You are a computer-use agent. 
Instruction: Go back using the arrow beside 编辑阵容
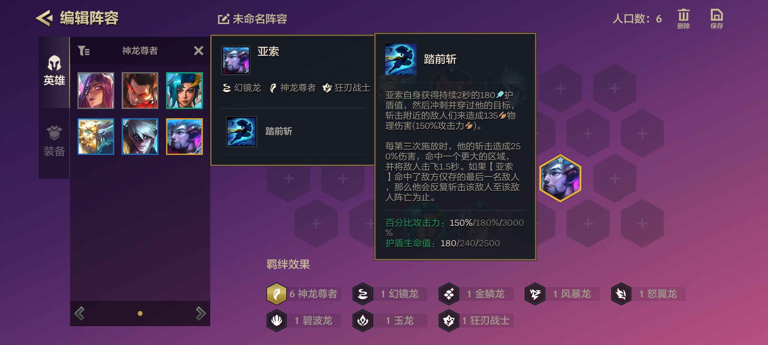(x=44, y=18)
